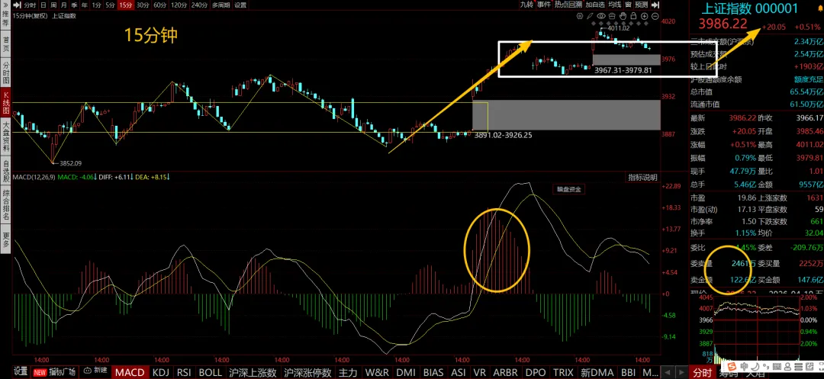Click the collapse arrow icon before 分时
The image size is (824, 379).
pos(17,5)
